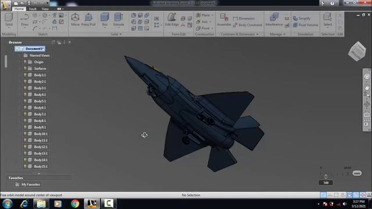Toggle visibility bulb for Body5:1

(x=25, y=101)
